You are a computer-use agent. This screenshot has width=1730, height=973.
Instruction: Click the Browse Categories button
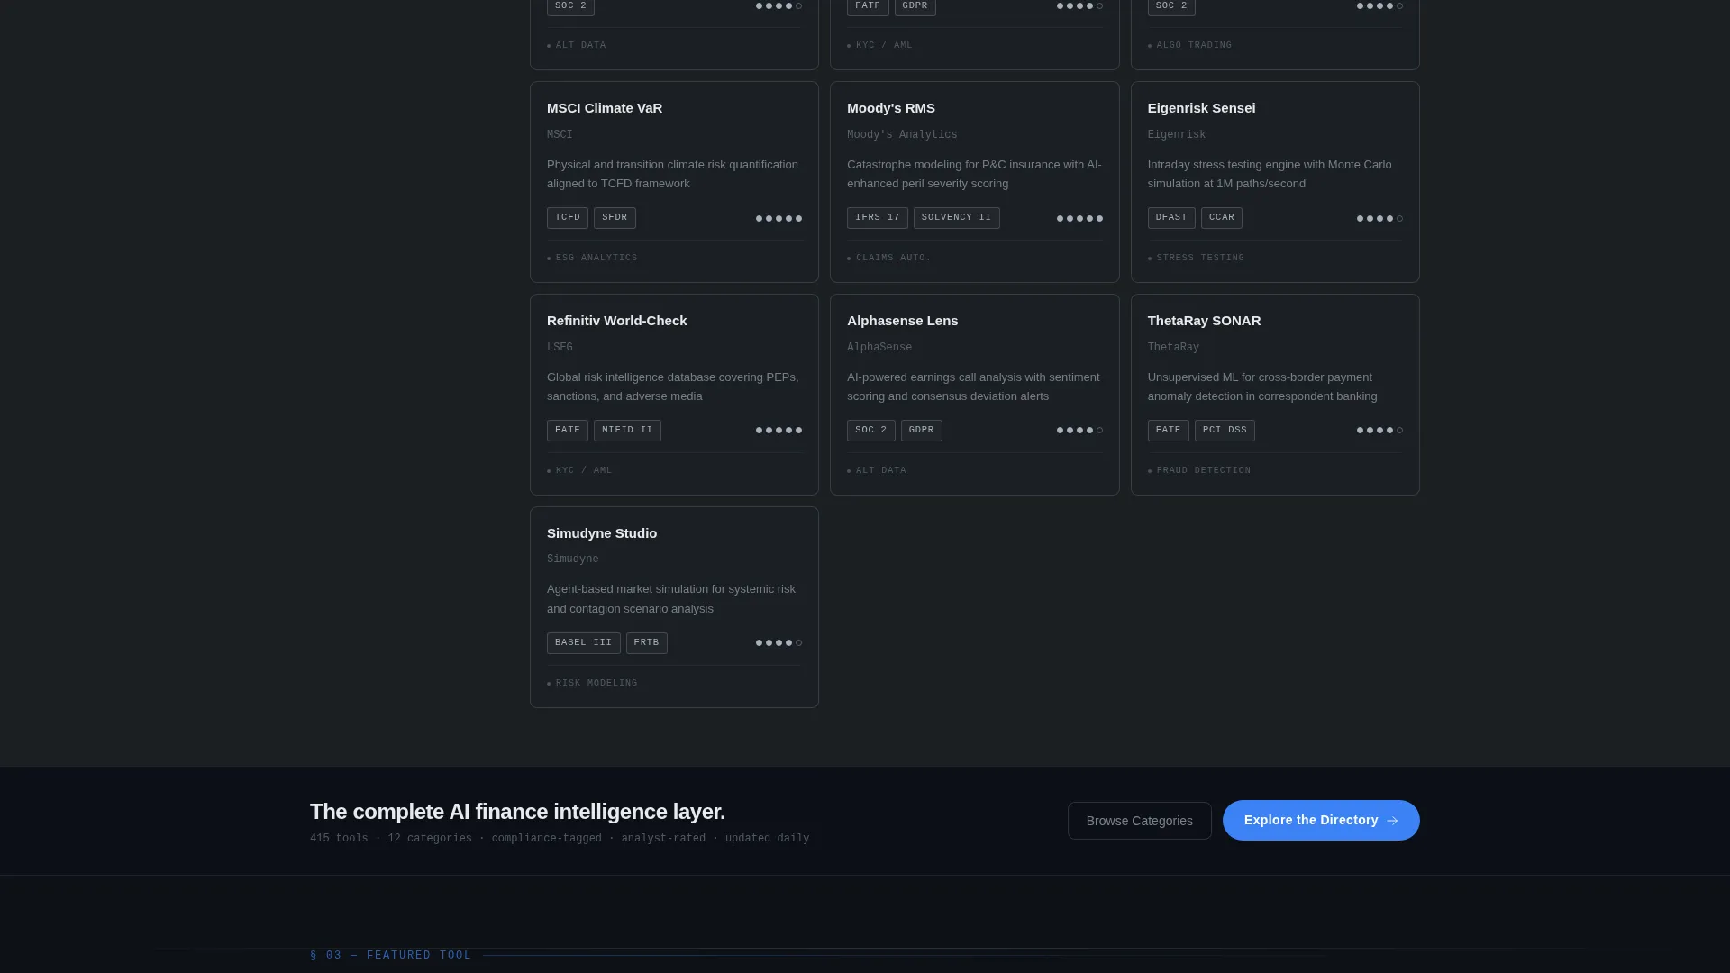click(1139, 821)
